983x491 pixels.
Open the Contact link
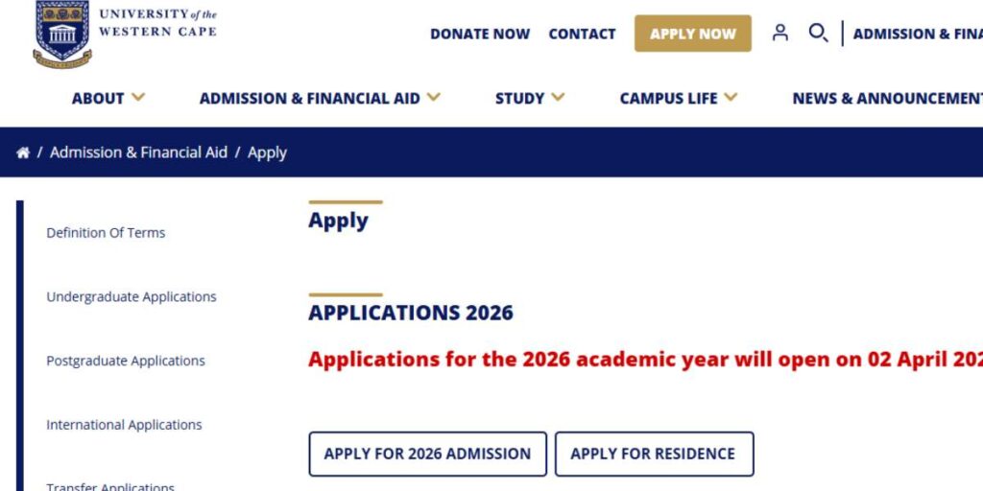click(582, 34)
